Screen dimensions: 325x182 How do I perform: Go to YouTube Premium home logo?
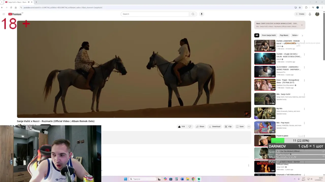click(15, 14)
